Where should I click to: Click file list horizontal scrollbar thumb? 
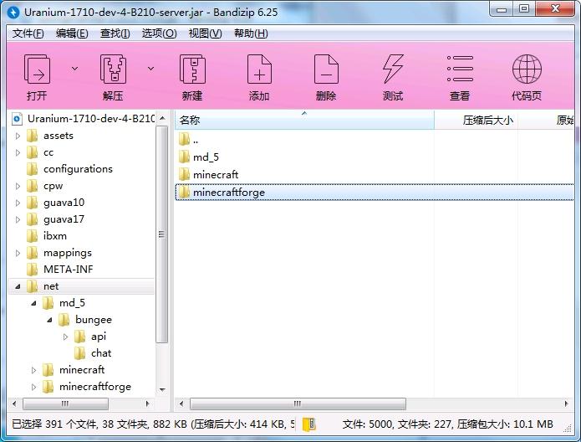298,403
